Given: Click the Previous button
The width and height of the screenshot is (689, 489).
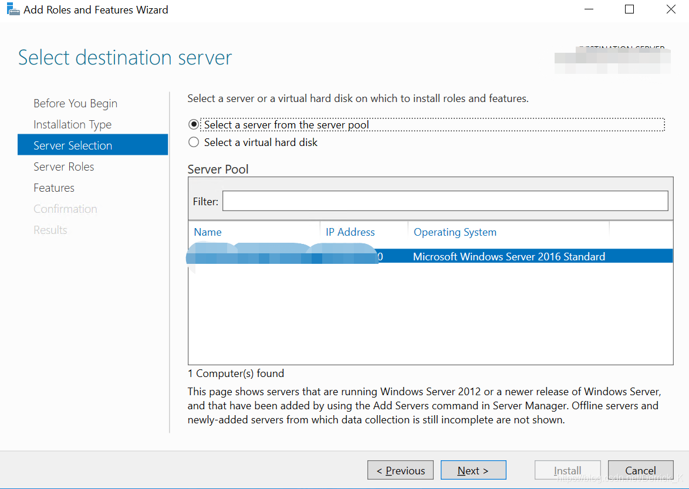Looking at the screenshot, I should point(400,470).
